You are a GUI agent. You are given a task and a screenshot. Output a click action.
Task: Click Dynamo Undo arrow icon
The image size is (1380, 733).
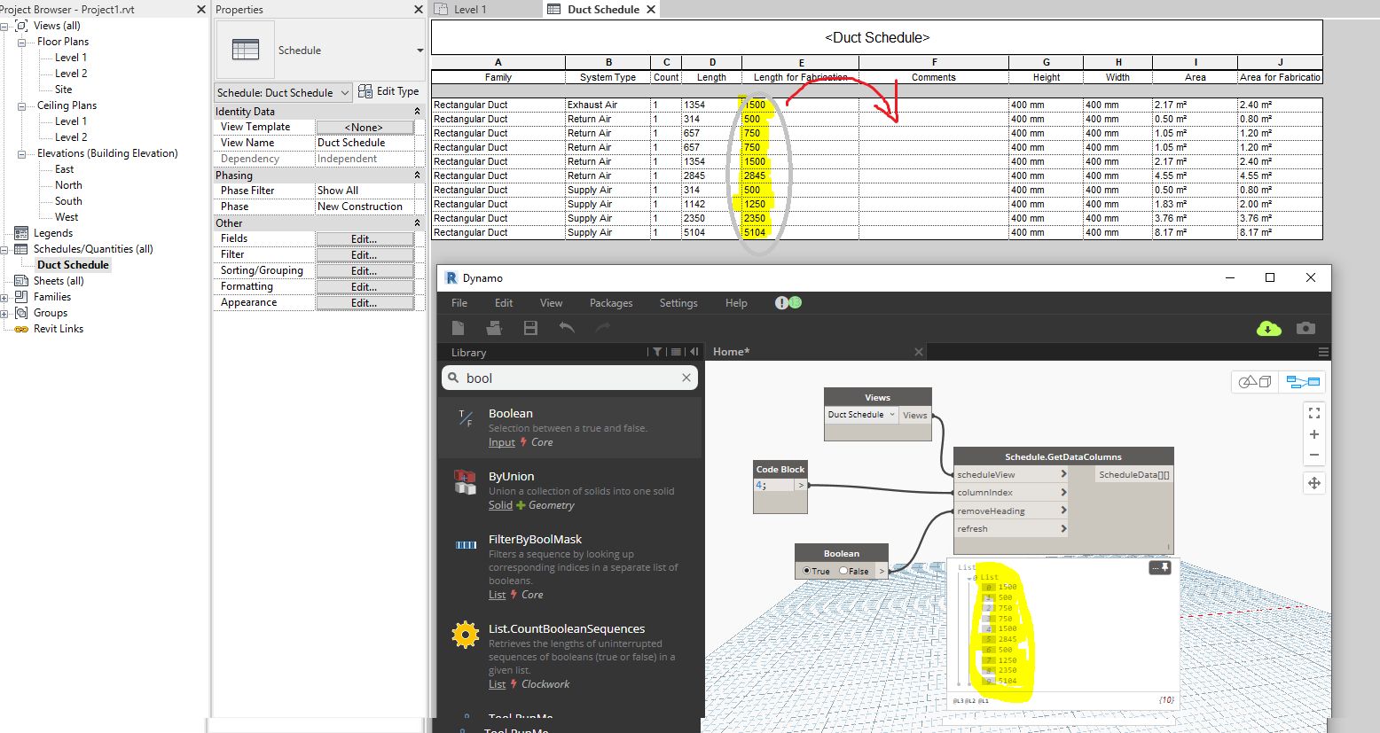point(567,328)
